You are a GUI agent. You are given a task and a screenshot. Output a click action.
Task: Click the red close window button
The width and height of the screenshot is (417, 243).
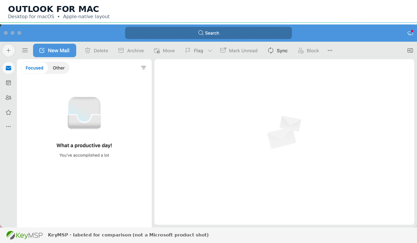coord(6,33)
